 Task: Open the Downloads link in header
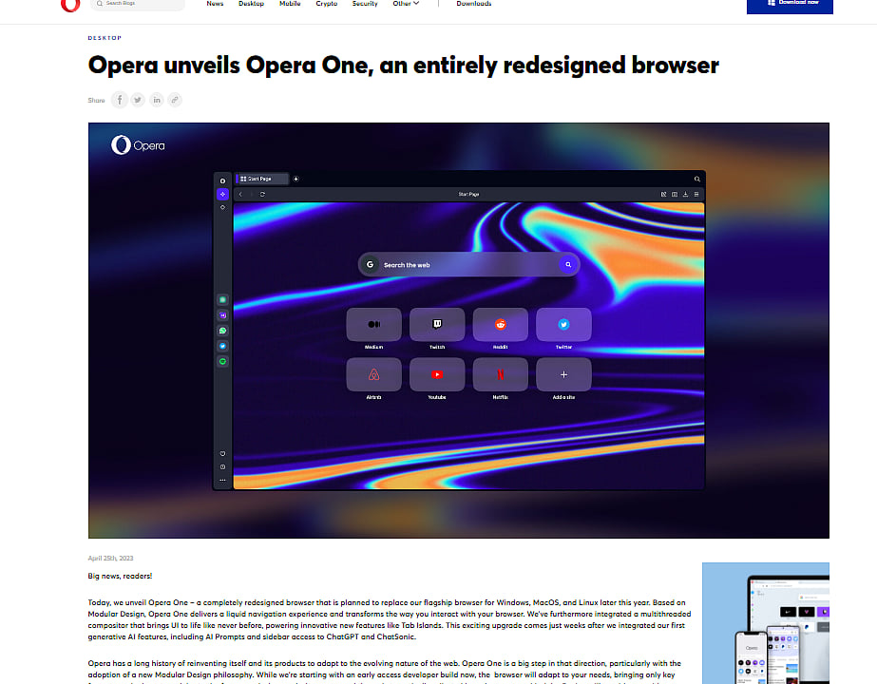473,4
